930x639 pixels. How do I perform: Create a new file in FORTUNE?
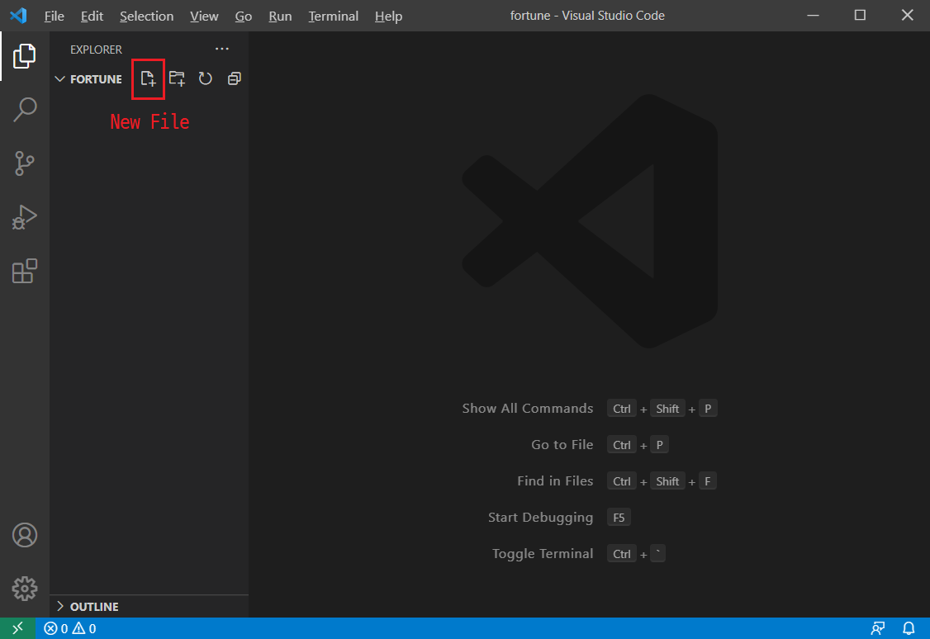click(x=148, y=78)
